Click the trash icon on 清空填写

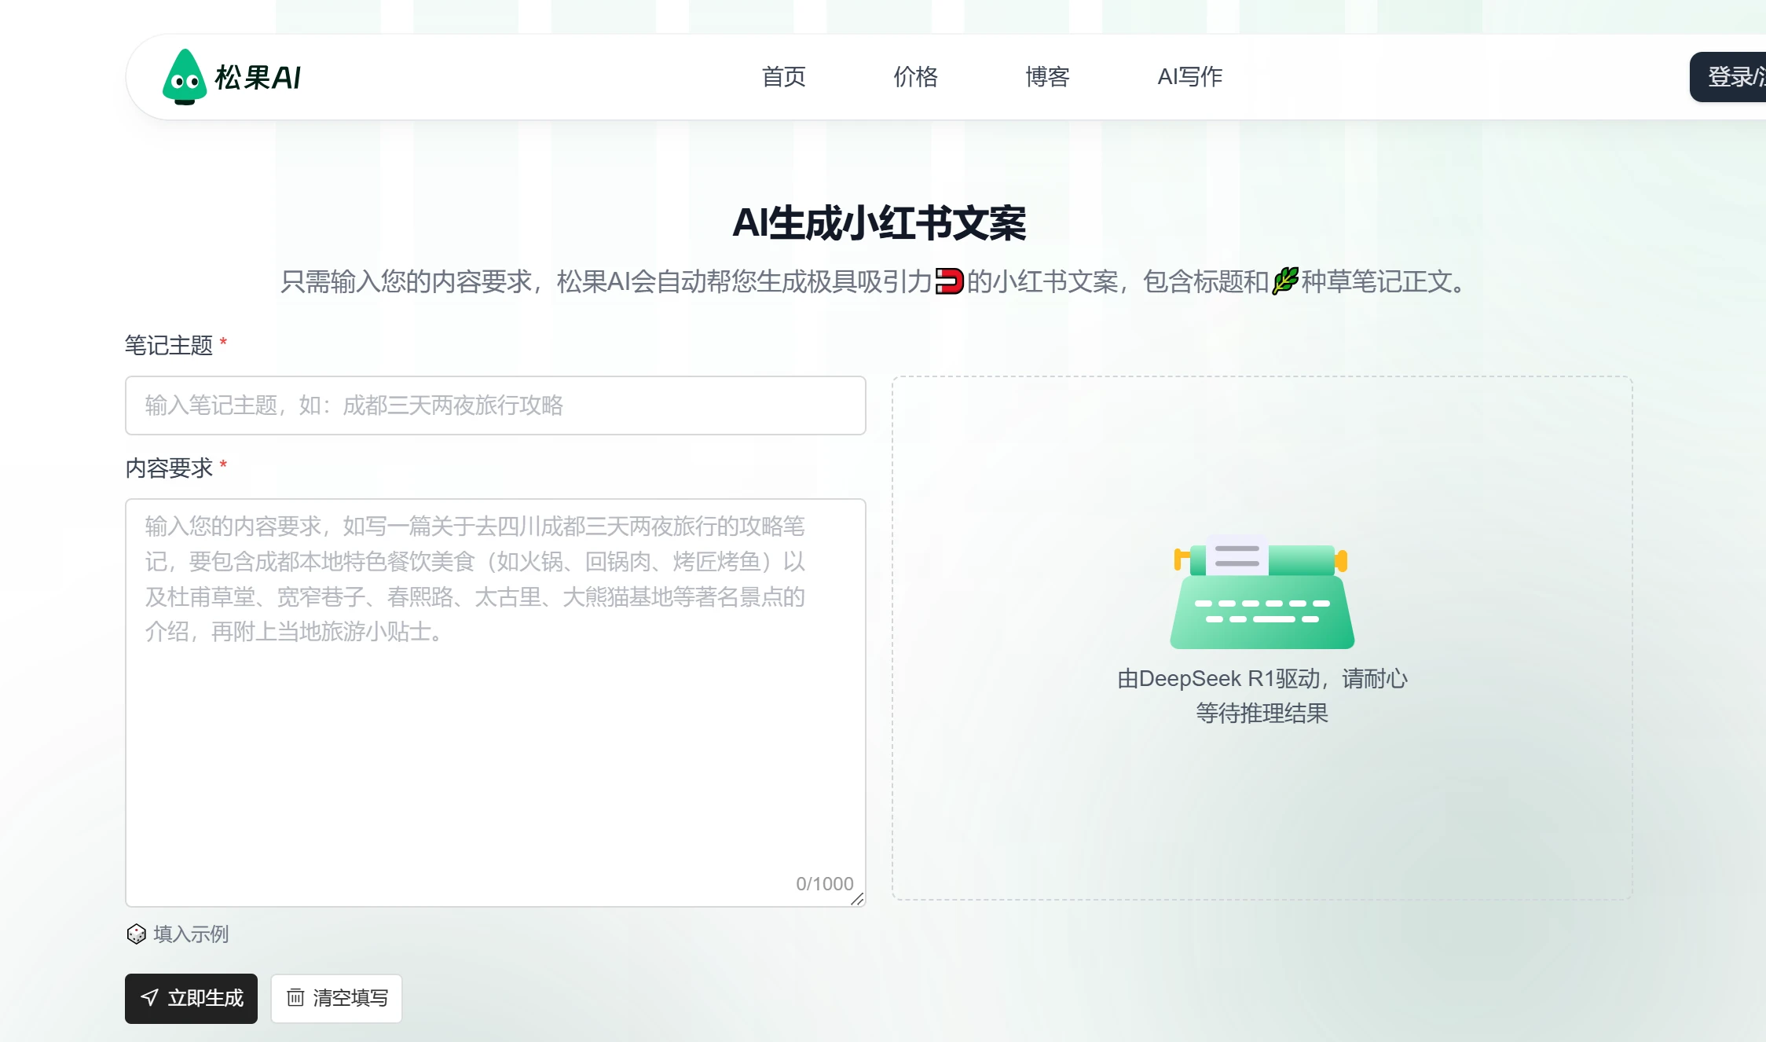[x=295, y=998]
